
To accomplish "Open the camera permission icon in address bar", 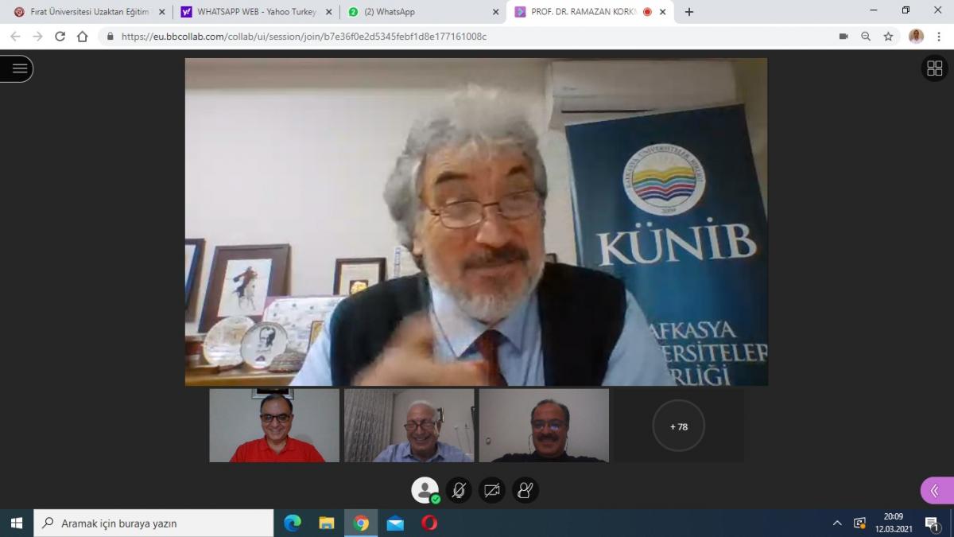I will (843, 37).
